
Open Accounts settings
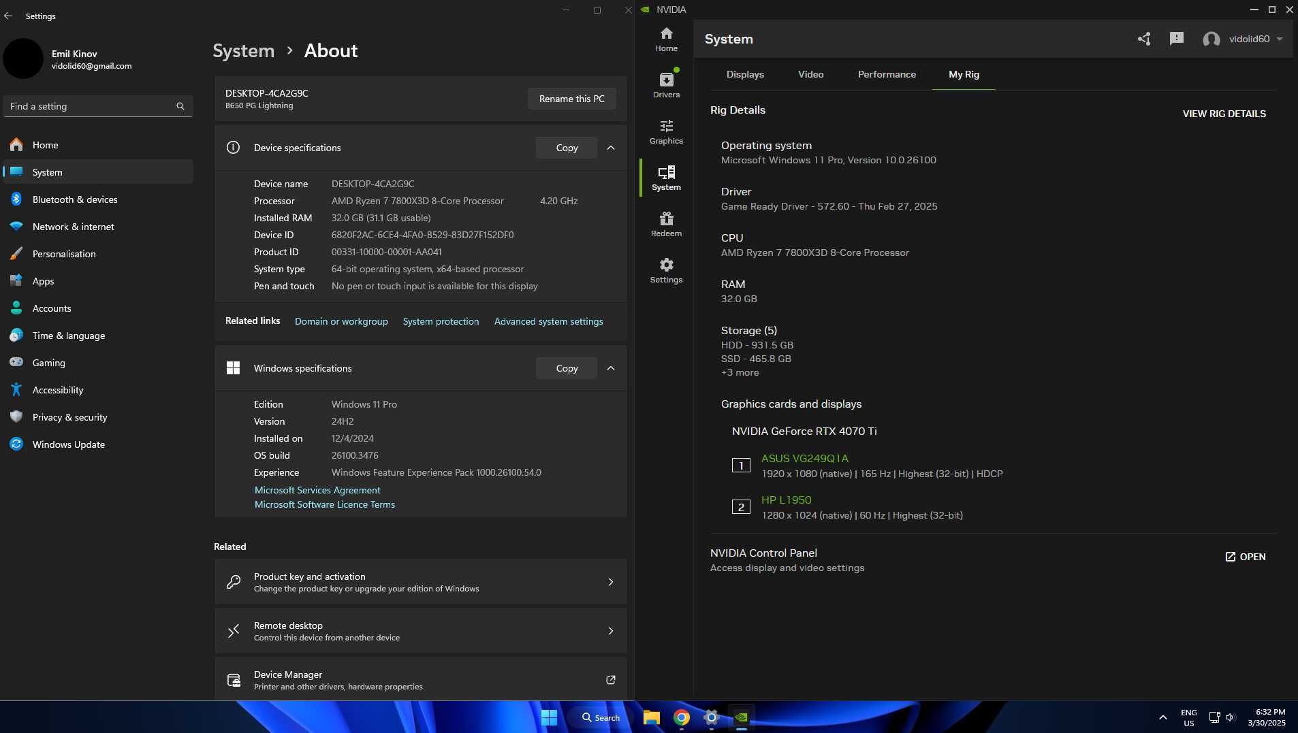(98, 308)
